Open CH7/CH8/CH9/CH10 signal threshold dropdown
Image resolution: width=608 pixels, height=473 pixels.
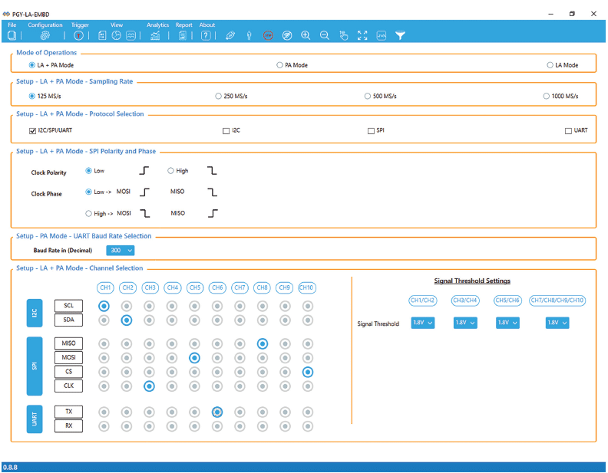click(557, 323)
